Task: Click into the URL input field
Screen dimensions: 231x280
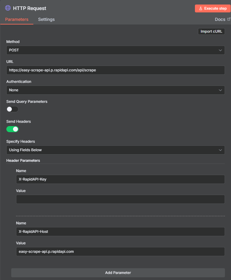Action: (x=115, y=70)
